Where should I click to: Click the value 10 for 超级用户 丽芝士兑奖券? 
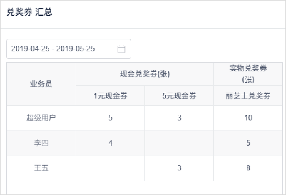click(x=248, y=118)
